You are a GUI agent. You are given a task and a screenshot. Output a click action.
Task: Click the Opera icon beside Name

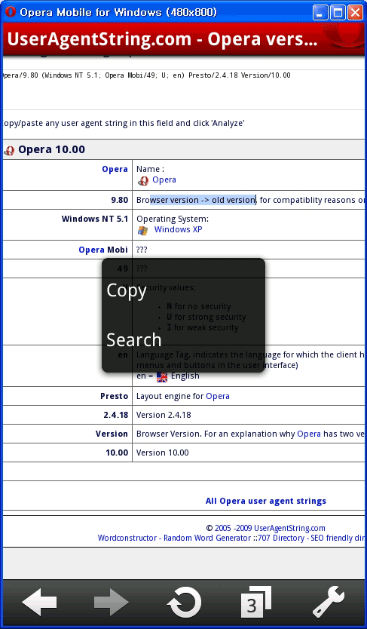pyautogui.click(x=143, y=181)
